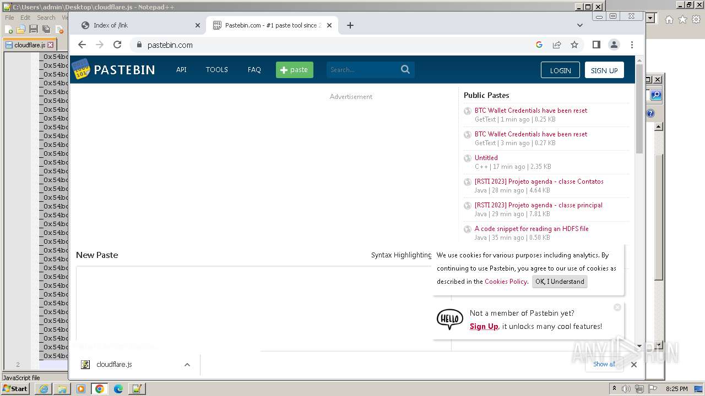Open Notepad++ File menu
Screen dimensions: 705x396
(x=9, y=18)
